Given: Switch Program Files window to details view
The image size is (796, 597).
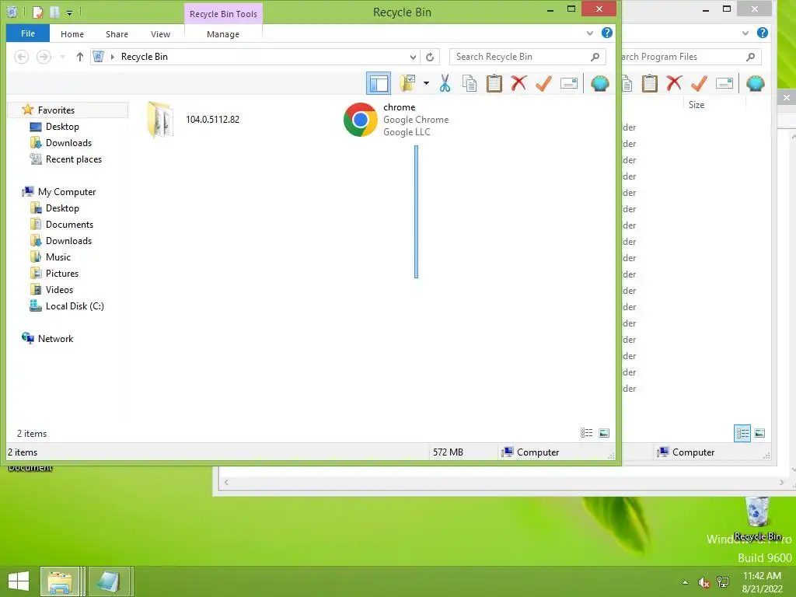Looking at the screenshot, I should (x=742, y=433).
